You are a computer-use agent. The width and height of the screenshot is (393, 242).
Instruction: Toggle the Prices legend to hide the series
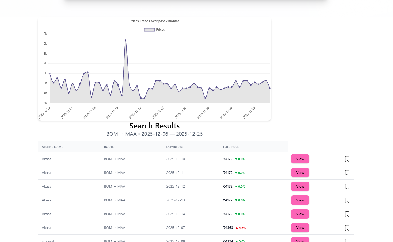click(154, 29)
